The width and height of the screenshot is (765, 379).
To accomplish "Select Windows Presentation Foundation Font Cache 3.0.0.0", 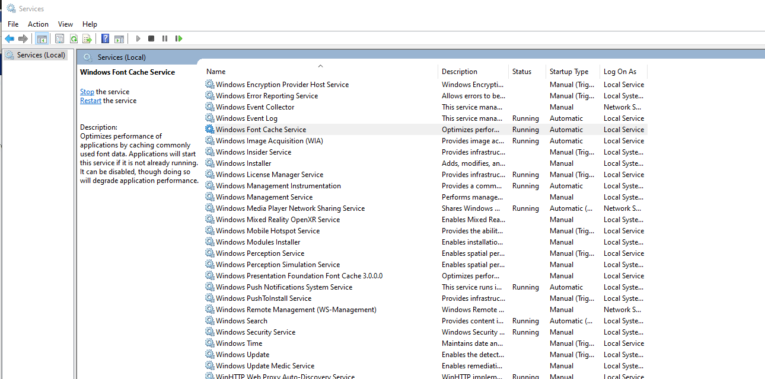I will [x=425, y=276].
